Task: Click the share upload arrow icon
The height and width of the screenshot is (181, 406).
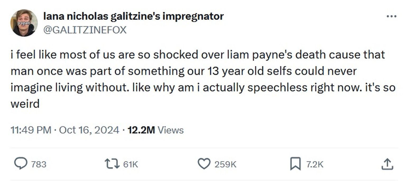Action: tap(387, 164)
